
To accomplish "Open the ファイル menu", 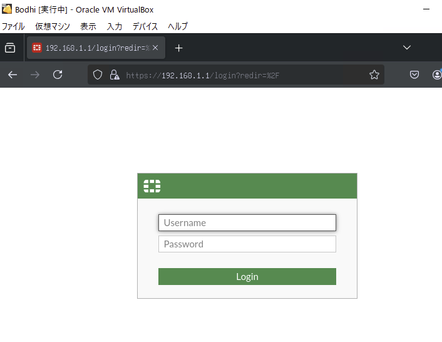I will click(x=13, y=26).
